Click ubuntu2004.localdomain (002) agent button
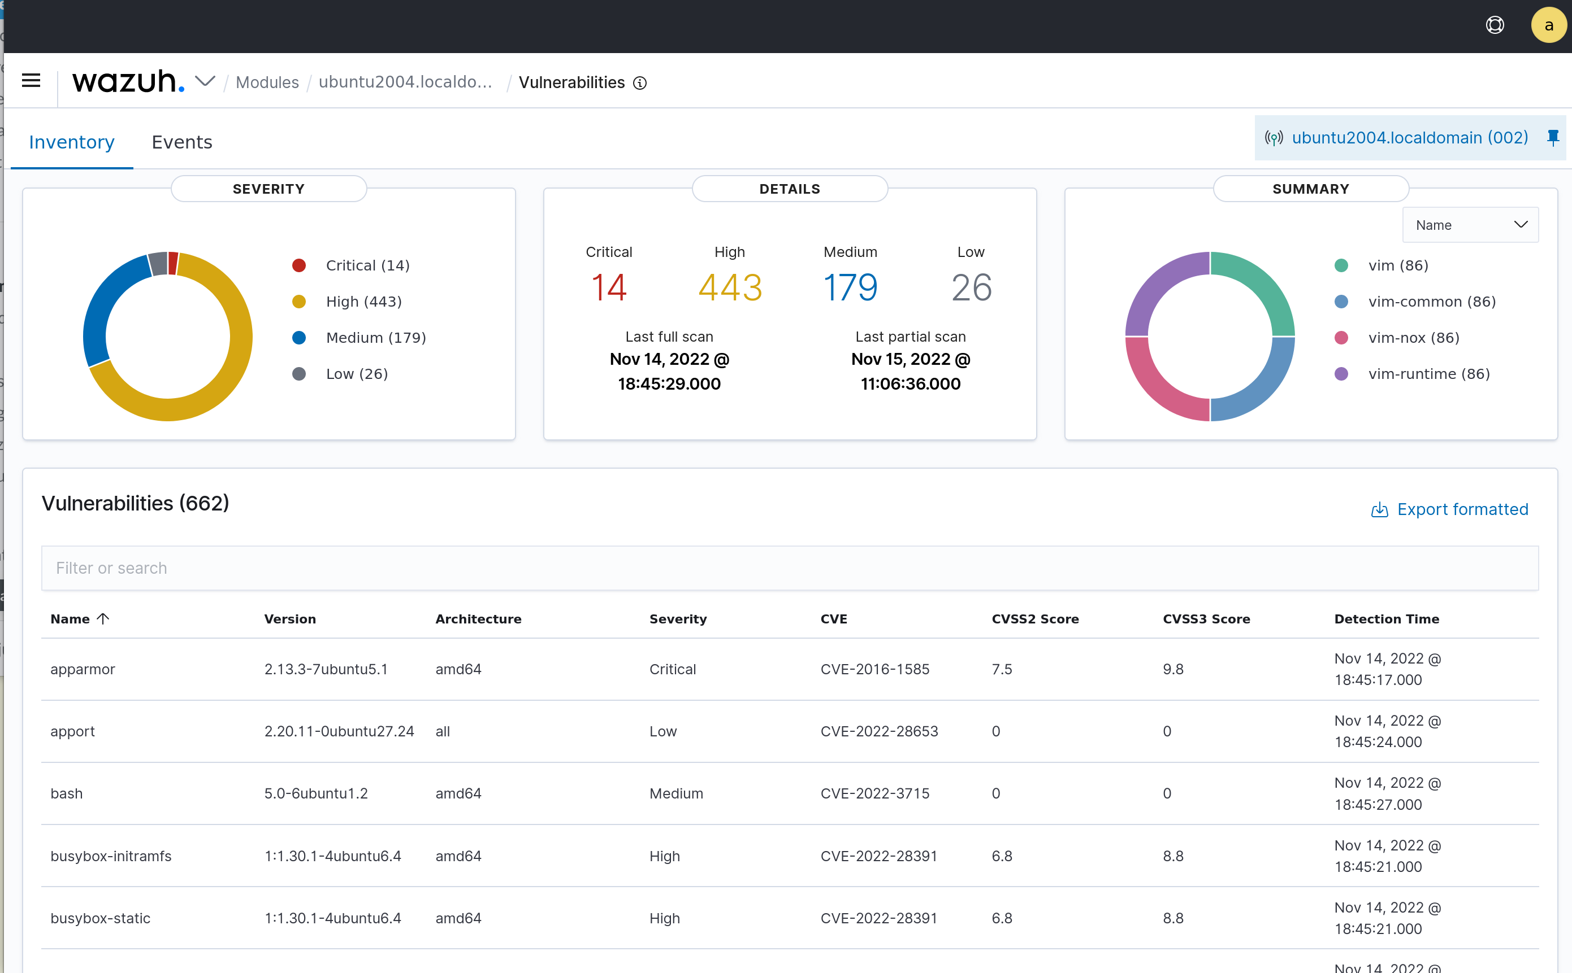Viewport: 1572px width, 973px height. (1410, 138)
